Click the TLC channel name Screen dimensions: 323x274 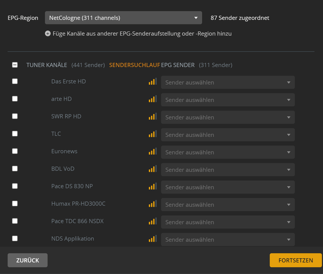(x=56, y=134)
